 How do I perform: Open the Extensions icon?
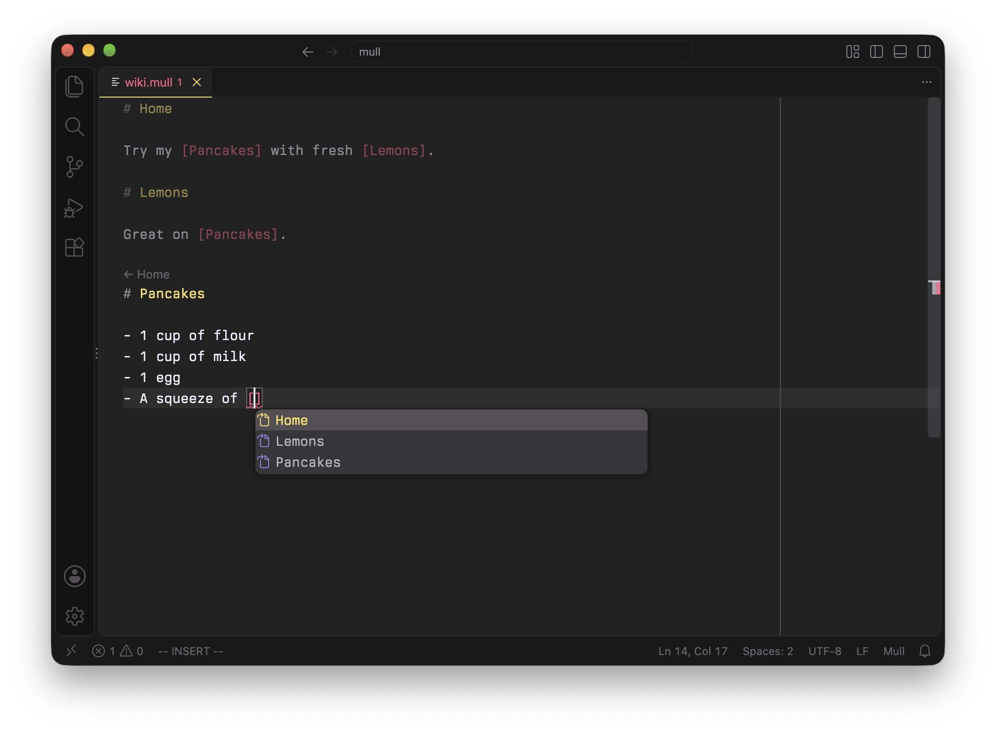click(74, 248)
